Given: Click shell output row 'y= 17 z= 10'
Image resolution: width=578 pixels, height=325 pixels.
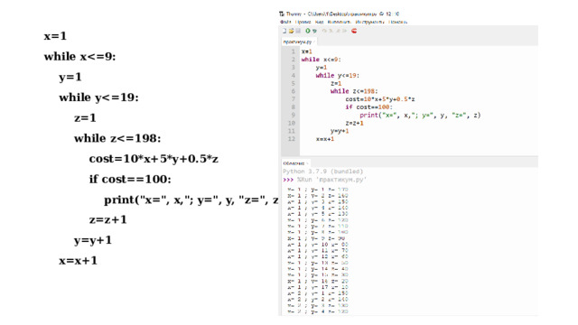Looking at the screenshot, I should [318, 287].
